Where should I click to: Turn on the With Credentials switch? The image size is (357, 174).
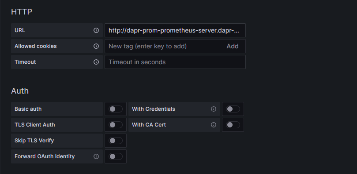[233, 109]
